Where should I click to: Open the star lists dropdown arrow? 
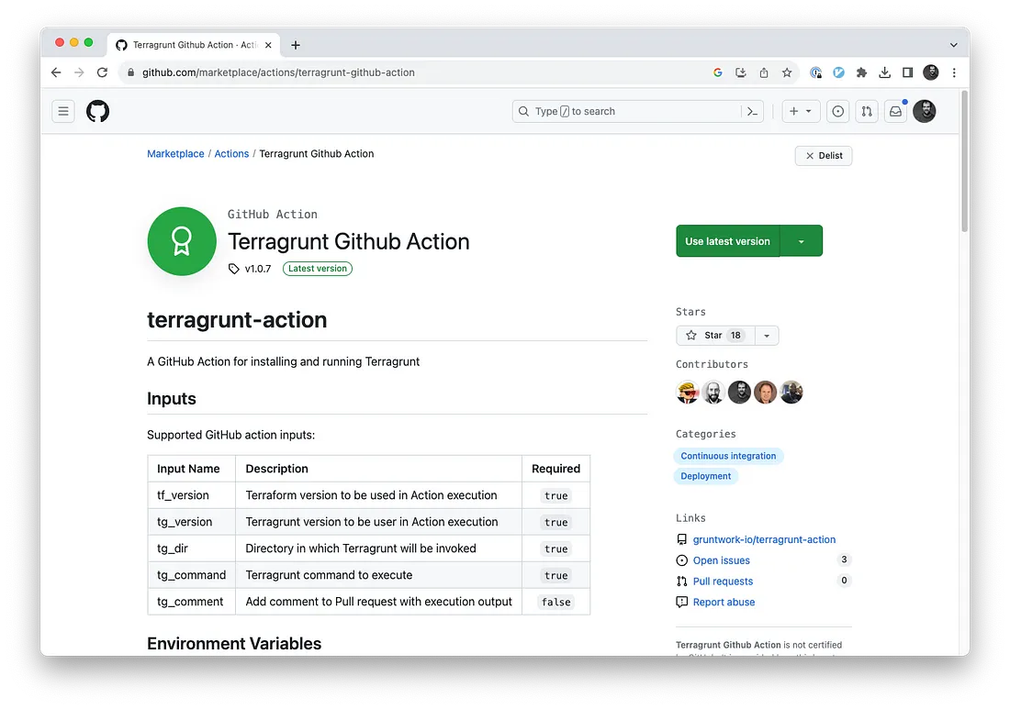point(767,335)
